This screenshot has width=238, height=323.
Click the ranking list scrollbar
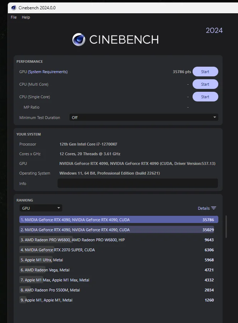(x=226, y=227)
